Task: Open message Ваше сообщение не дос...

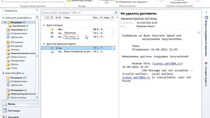Action: click(78, 51)
